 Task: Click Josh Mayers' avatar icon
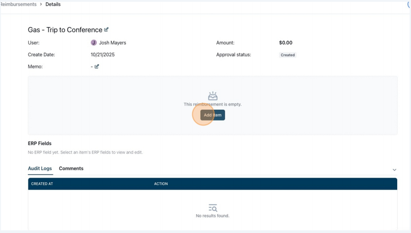click(94, 42)
